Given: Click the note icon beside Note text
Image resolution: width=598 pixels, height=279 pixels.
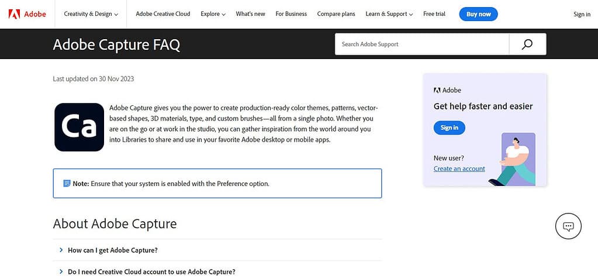Looking at the screenshot, I should click(x=67, y=184).
